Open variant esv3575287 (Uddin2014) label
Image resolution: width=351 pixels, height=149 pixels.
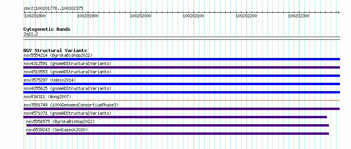(50, 80)
